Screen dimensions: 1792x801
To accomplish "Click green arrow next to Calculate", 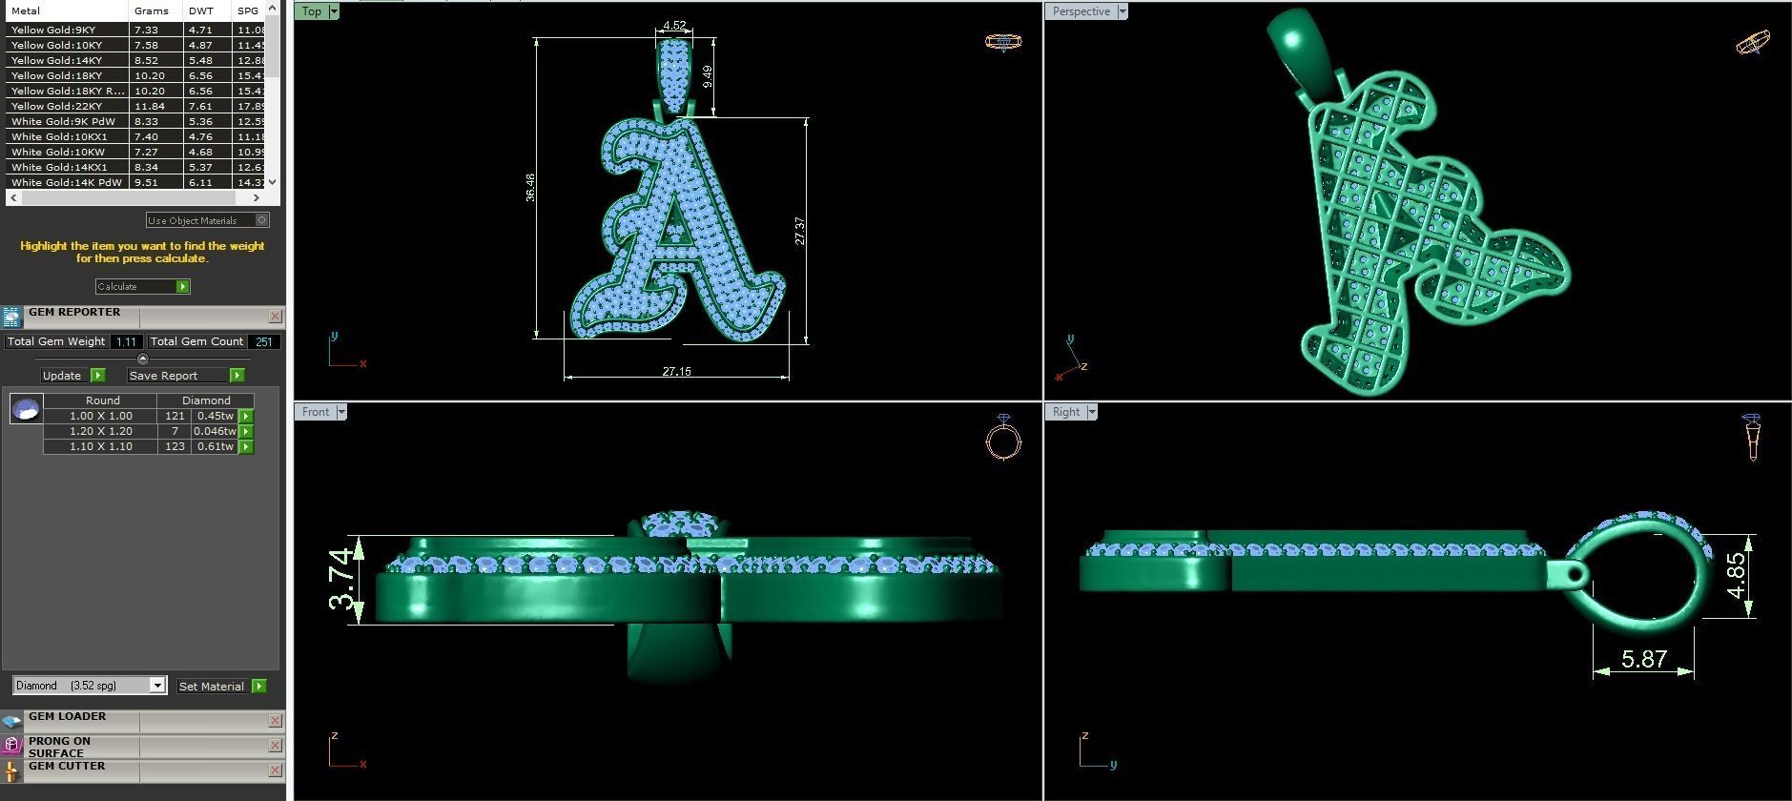I will [x=183, y=286].
